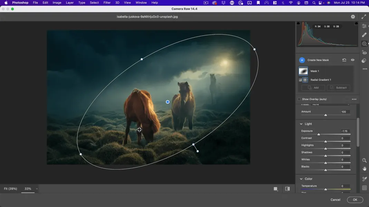Image resolution: width=369 pixels, height=207 pixels.
Task: Open Spotlight search in menu bar
Action: point(314,2)
